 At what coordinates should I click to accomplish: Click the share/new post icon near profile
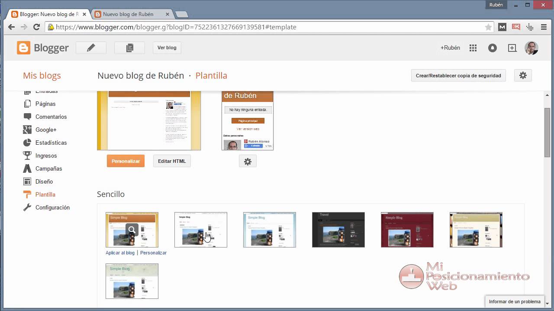[x=512, y=48]
